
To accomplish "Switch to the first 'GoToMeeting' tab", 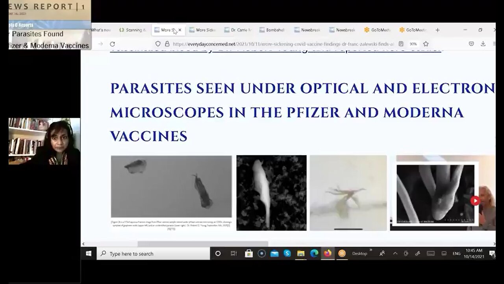I will click(378, 30).
